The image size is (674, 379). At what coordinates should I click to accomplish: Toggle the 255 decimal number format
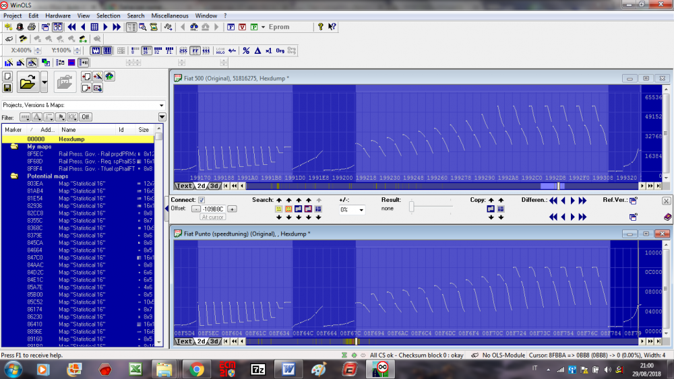tap(183, 50)
